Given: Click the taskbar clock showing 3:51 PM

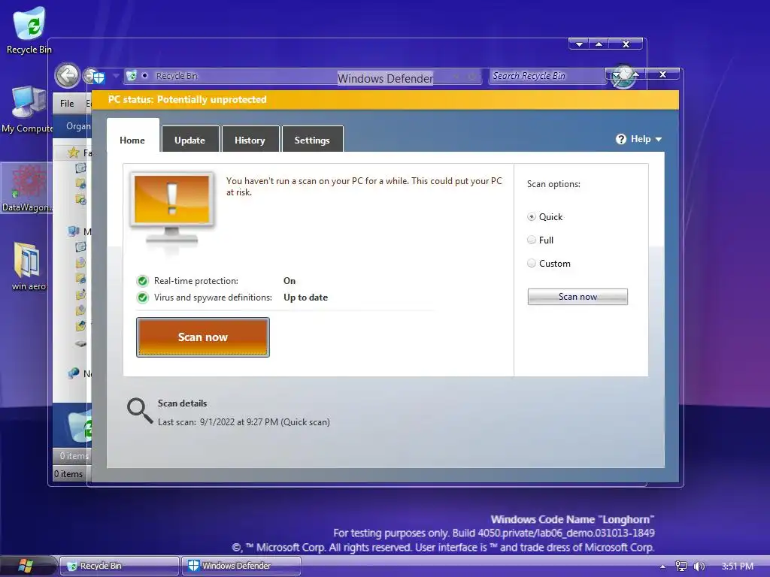Looking at the screenshot, I should click(737, 566).
